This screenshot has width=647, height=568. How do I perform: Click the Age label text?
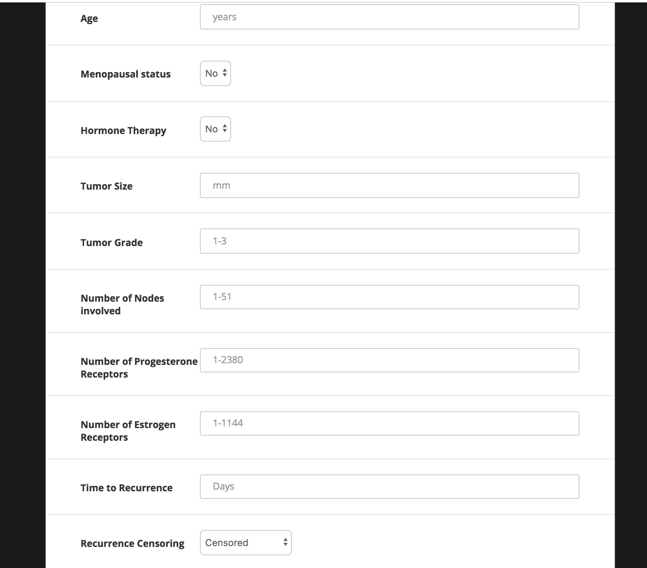tap(89, 19)
